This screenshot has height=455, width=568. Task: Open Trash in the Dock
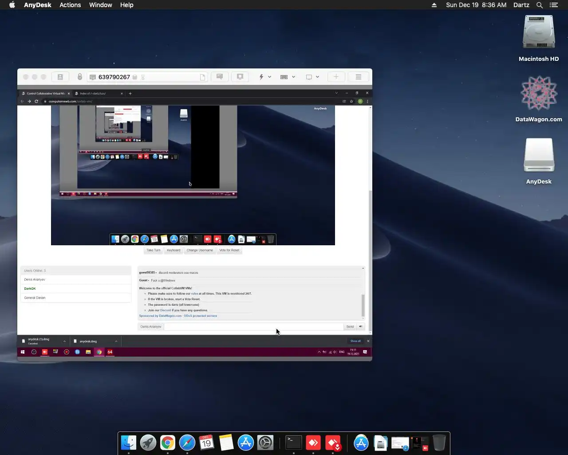click(439, 443)
